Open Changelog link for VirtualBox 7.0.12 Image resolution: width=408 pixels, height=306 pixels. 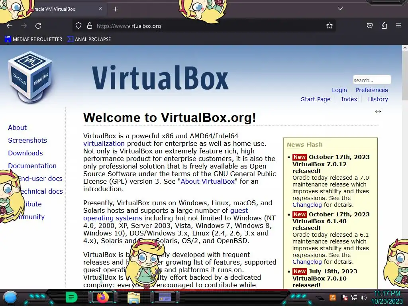tap(307, 205)
